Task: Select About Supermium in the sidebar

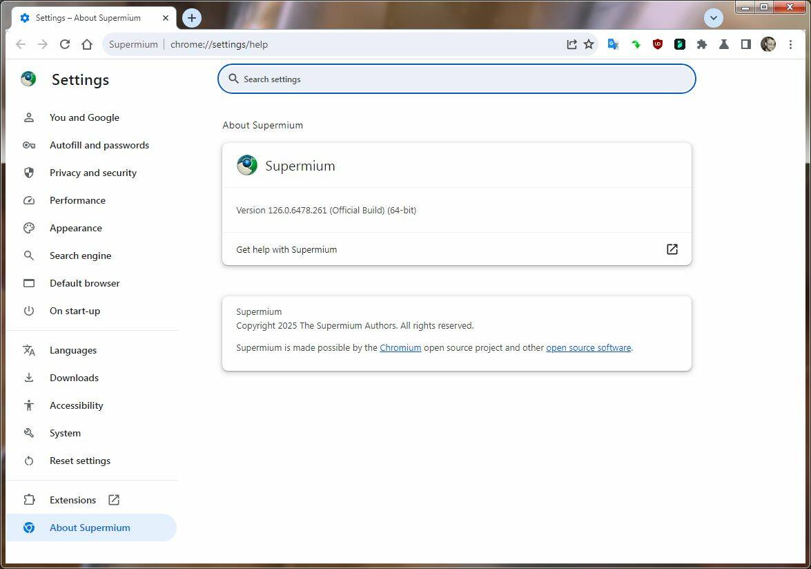Action: coord(92,528)
